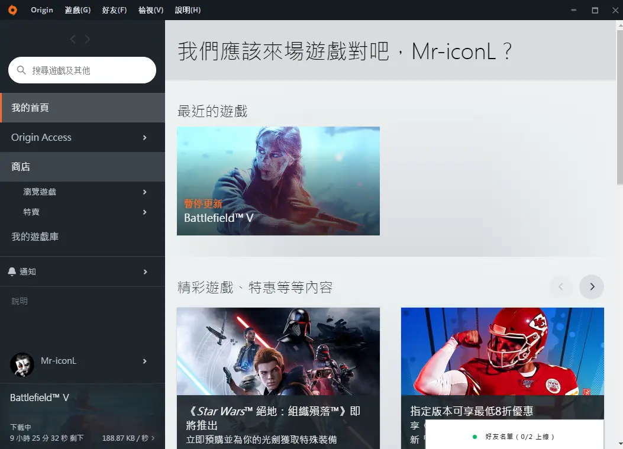Go forward with the right navigation arrow
Image resolution: width=623 pixels, height=449 pixels.
pos(88,39)
